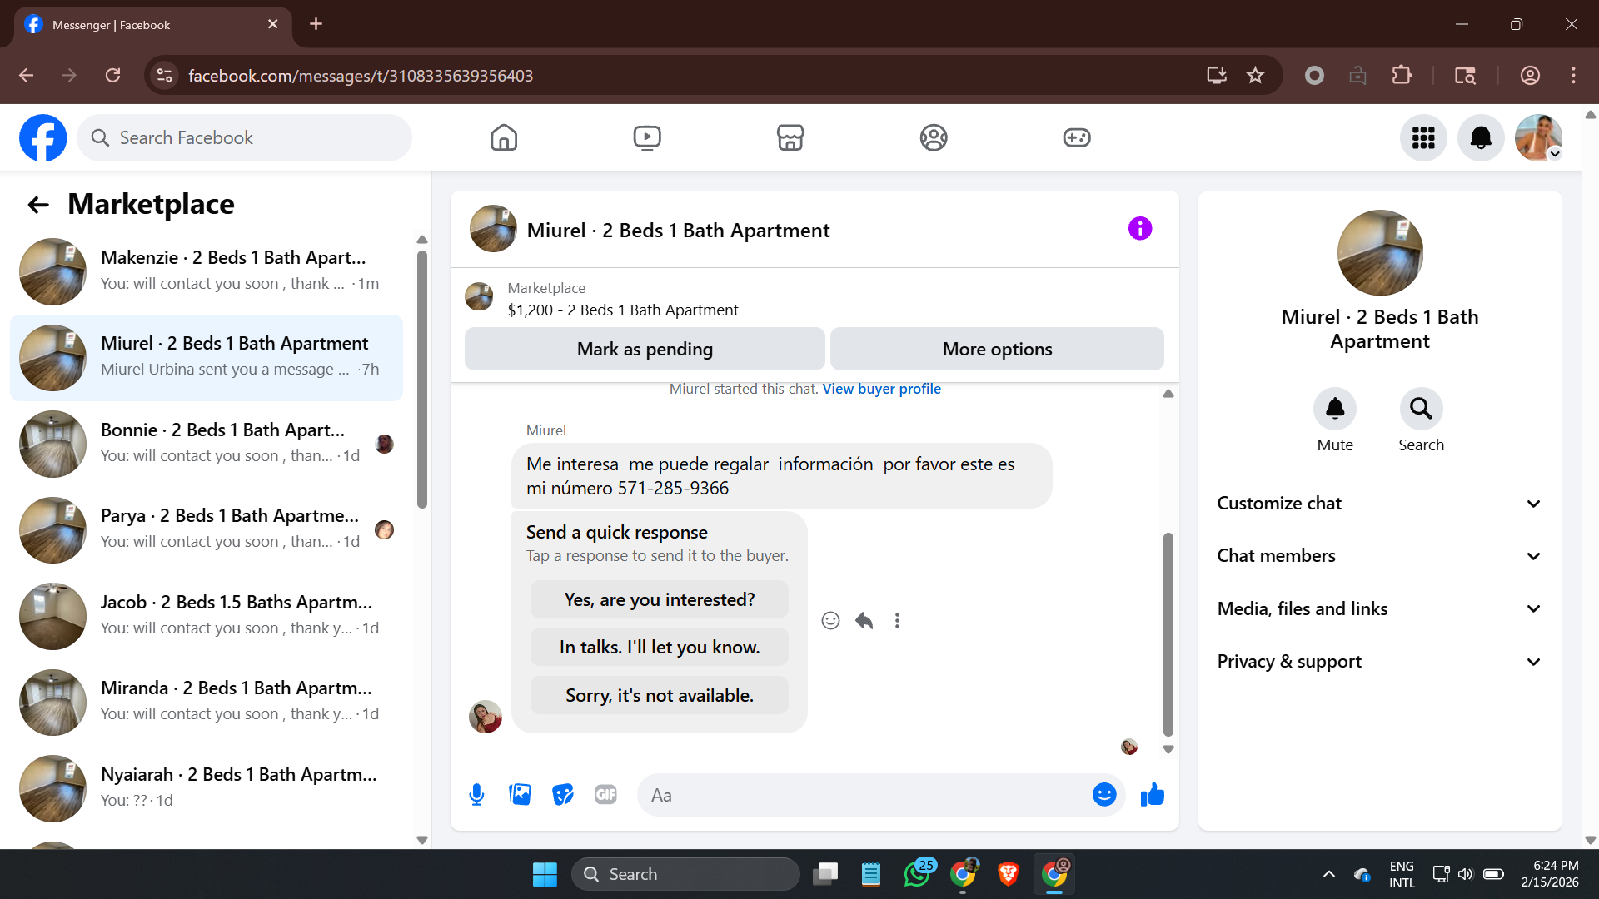The width and height of the screenshot is (1599, 899).
Task: Open the Gaming controller icon
Action: click(x=1077, y=137)
